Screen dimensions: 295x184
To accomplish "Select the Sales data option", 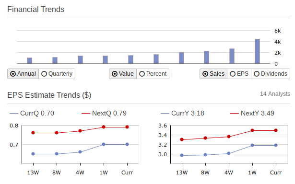I will (x=213, y=74).
